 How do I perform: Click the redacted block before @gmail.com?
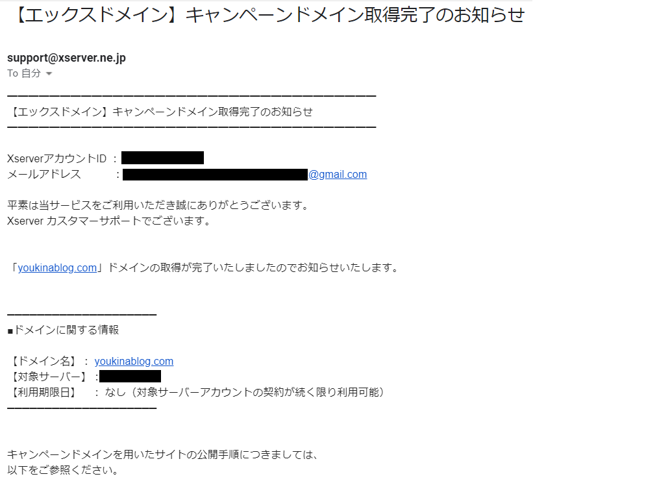coord(215,175)
